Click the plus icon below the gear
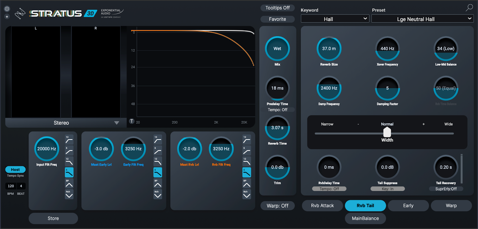Viewport: 478px width, 229px height. click(x=7, y=17)
